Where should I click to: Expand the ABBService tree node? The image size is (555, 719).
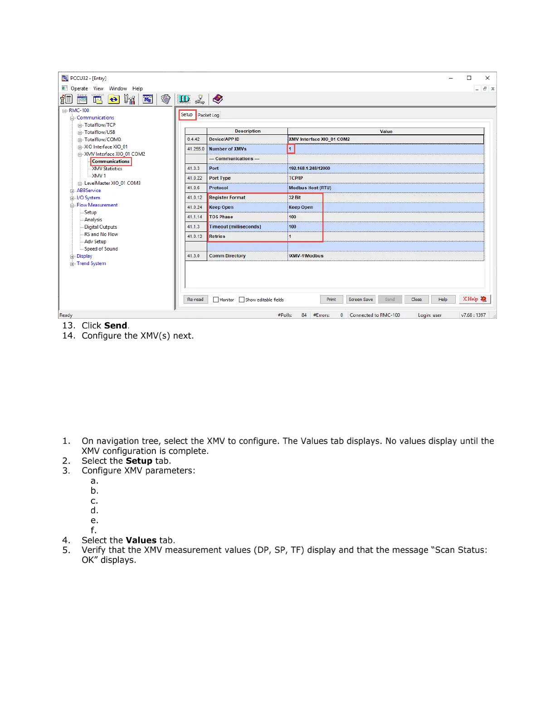point(72,191)
